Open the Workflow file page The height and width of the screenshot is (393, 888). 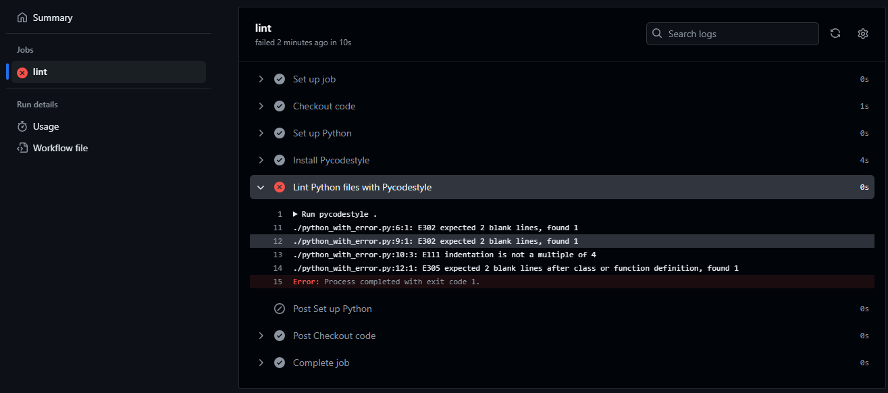pos(59,147)
